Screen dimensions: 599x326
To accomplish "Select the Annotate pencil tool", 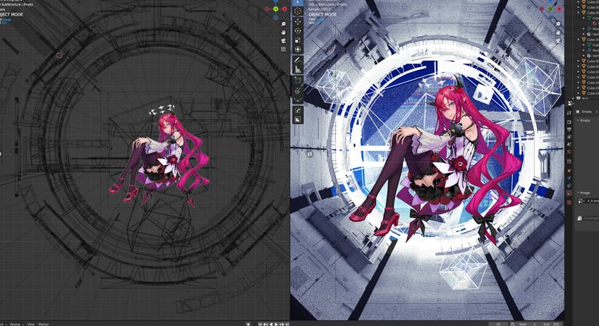I will tap(298, 60).
